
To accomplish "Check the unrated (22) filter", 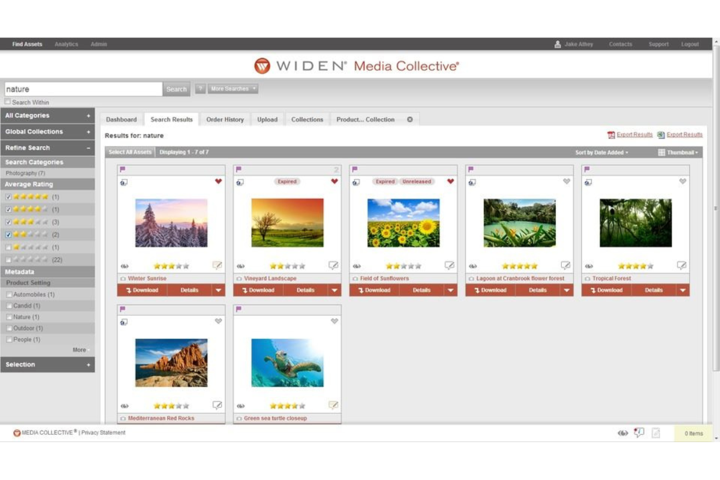I will [x=8, y=260].
